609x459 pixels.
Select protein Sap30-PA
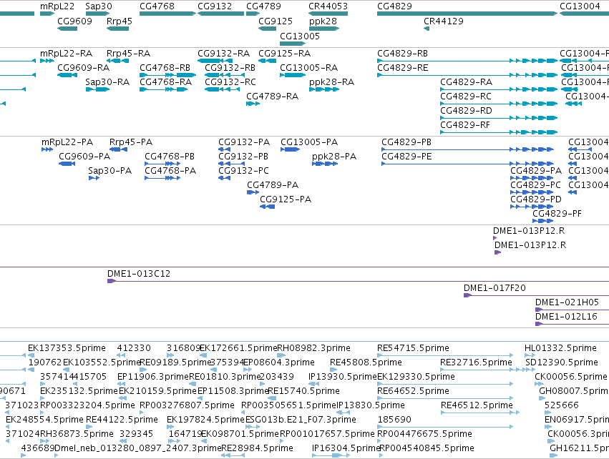click(94, 178)
